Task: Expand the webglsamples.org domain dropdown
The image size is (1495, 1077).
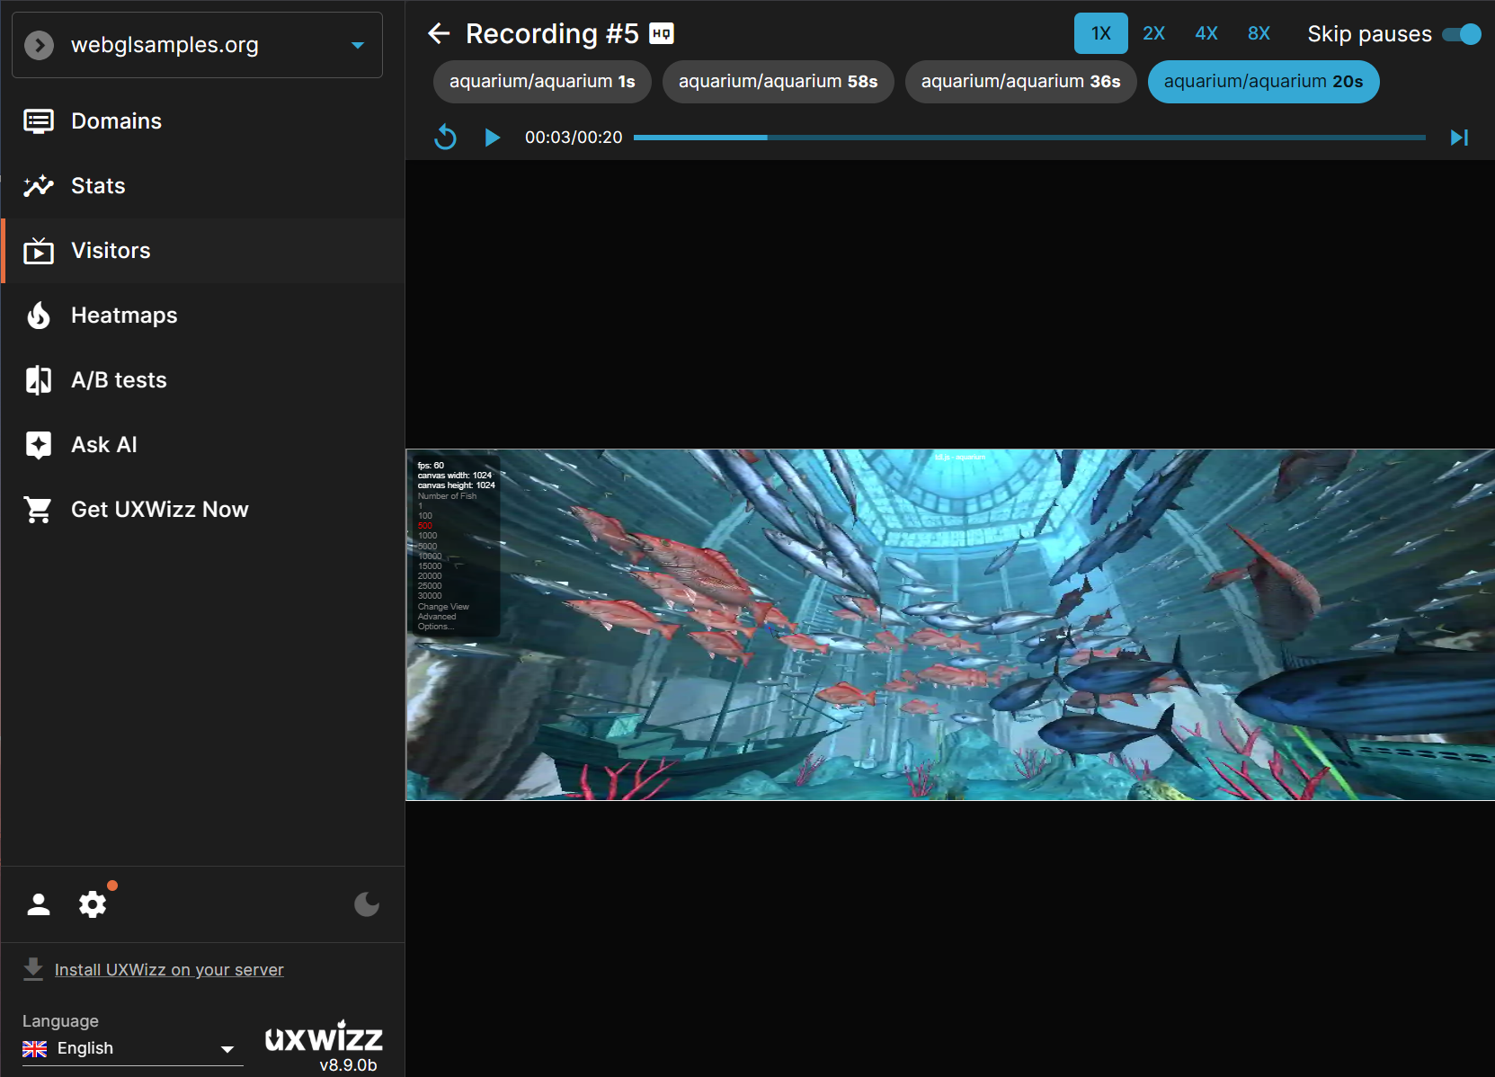Action: click(x=358, y=45)
